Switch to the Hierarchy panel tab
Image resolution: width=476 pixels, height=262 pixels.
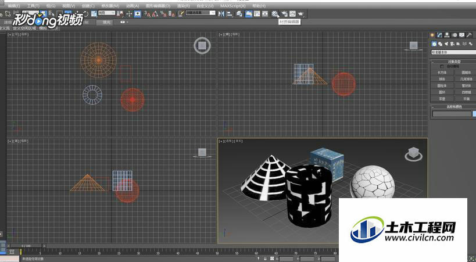point(447,35)
